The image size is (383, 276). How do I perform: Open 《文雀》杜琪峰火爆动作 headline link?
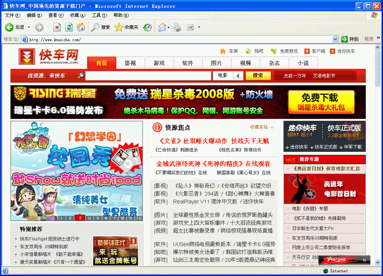click(214, 141)
